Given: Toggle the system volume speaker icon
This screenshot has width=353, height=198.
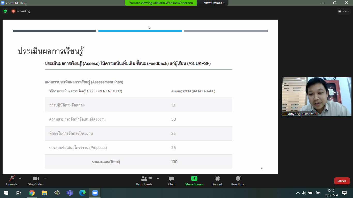Looking at the screenshot, I should (304, 193).
